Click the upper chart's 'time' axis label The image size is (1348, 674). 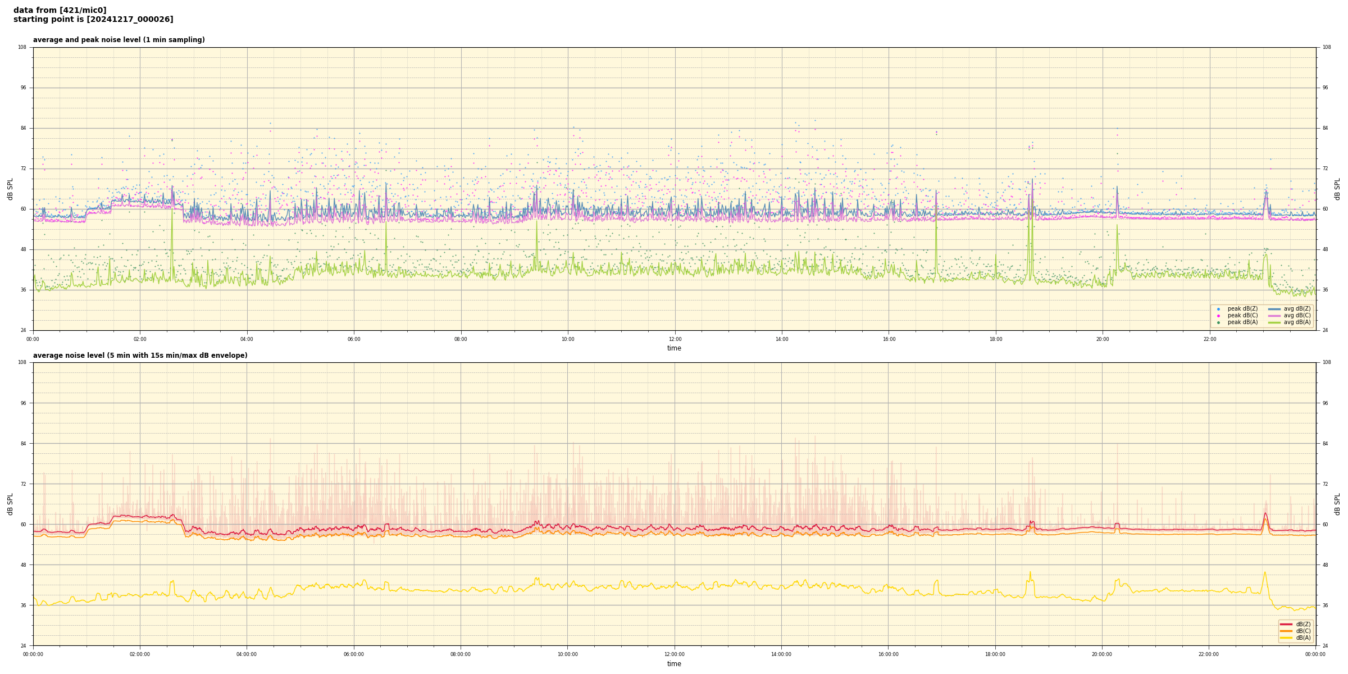[674, 348]
